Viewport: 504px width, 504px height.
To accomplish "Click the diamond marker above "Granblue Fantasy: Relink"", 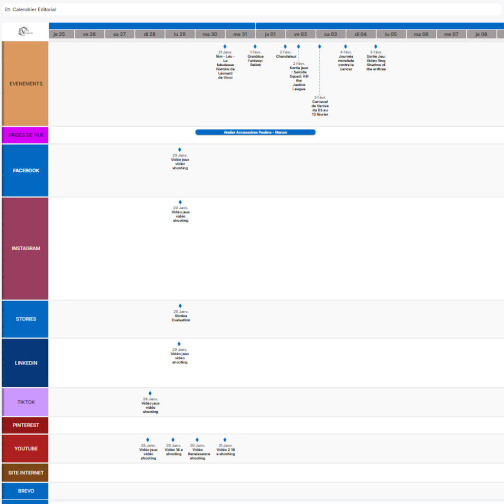I will click(x=255, y=47).
